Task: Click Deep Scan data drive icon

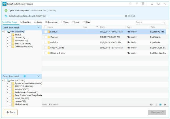Action: pos(8,80)
